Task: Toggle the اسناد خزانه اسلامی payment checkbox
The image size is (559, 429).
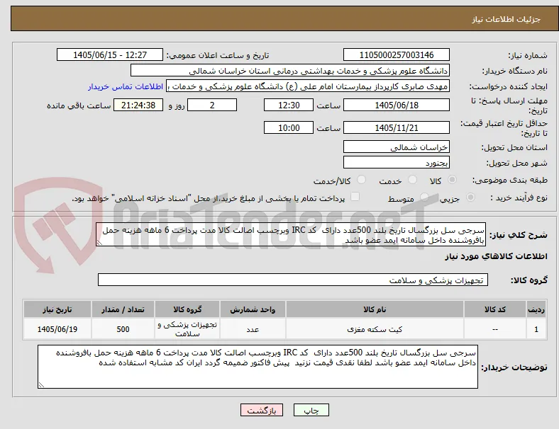Action: coord(355,197)
